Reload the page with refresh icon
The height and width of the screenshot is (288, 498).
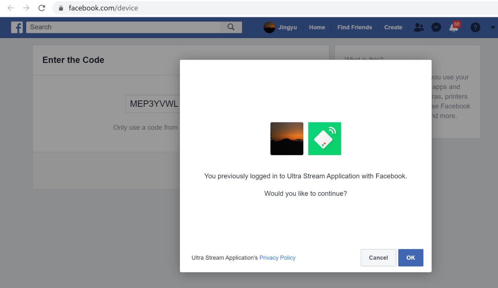[x=42, y=8]
